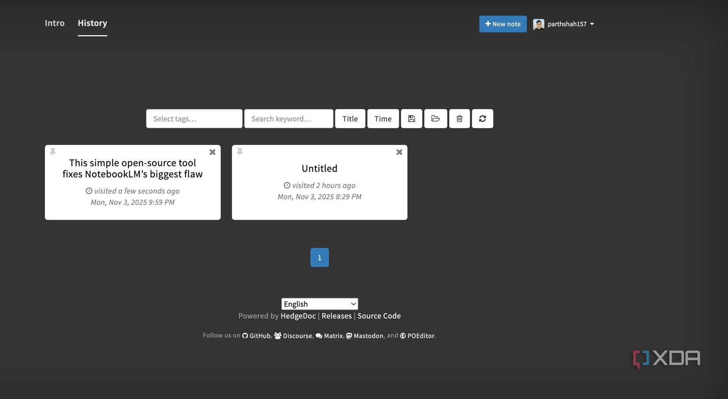
Task: Import history using the folder icon
Action: (x=435, y=118)
